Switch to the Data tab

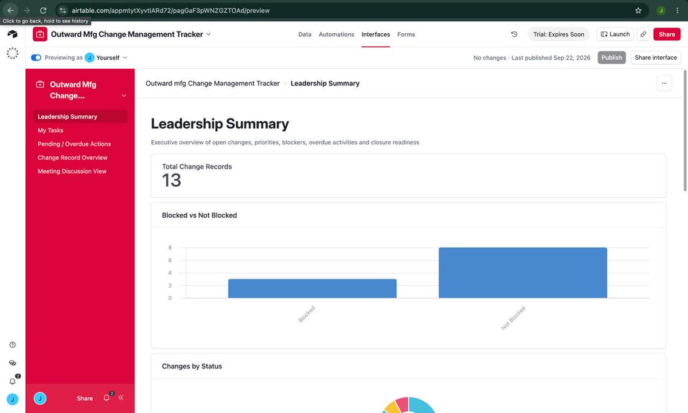(305, 34)
